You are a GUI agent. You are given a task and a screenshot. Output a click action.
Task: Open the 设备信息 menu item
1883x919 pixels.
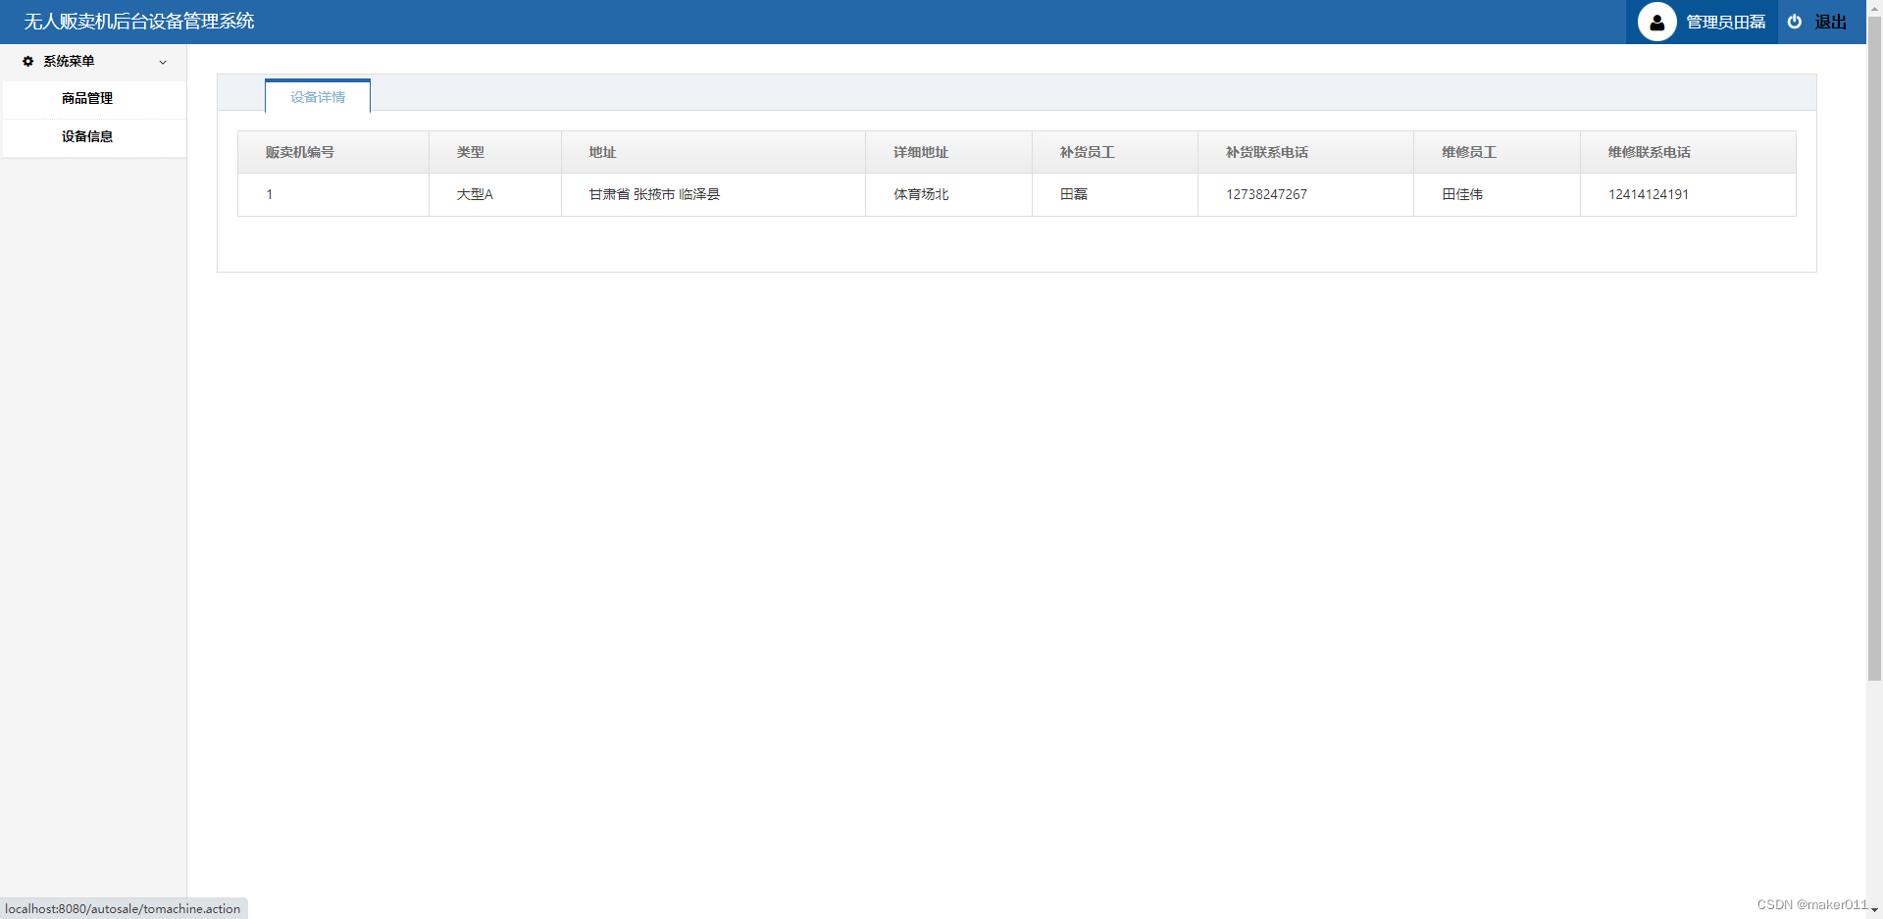94,137
